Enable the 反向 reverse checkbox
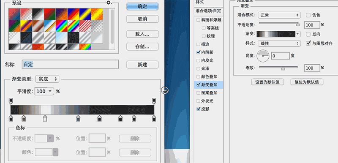 (x=308, y=34)
